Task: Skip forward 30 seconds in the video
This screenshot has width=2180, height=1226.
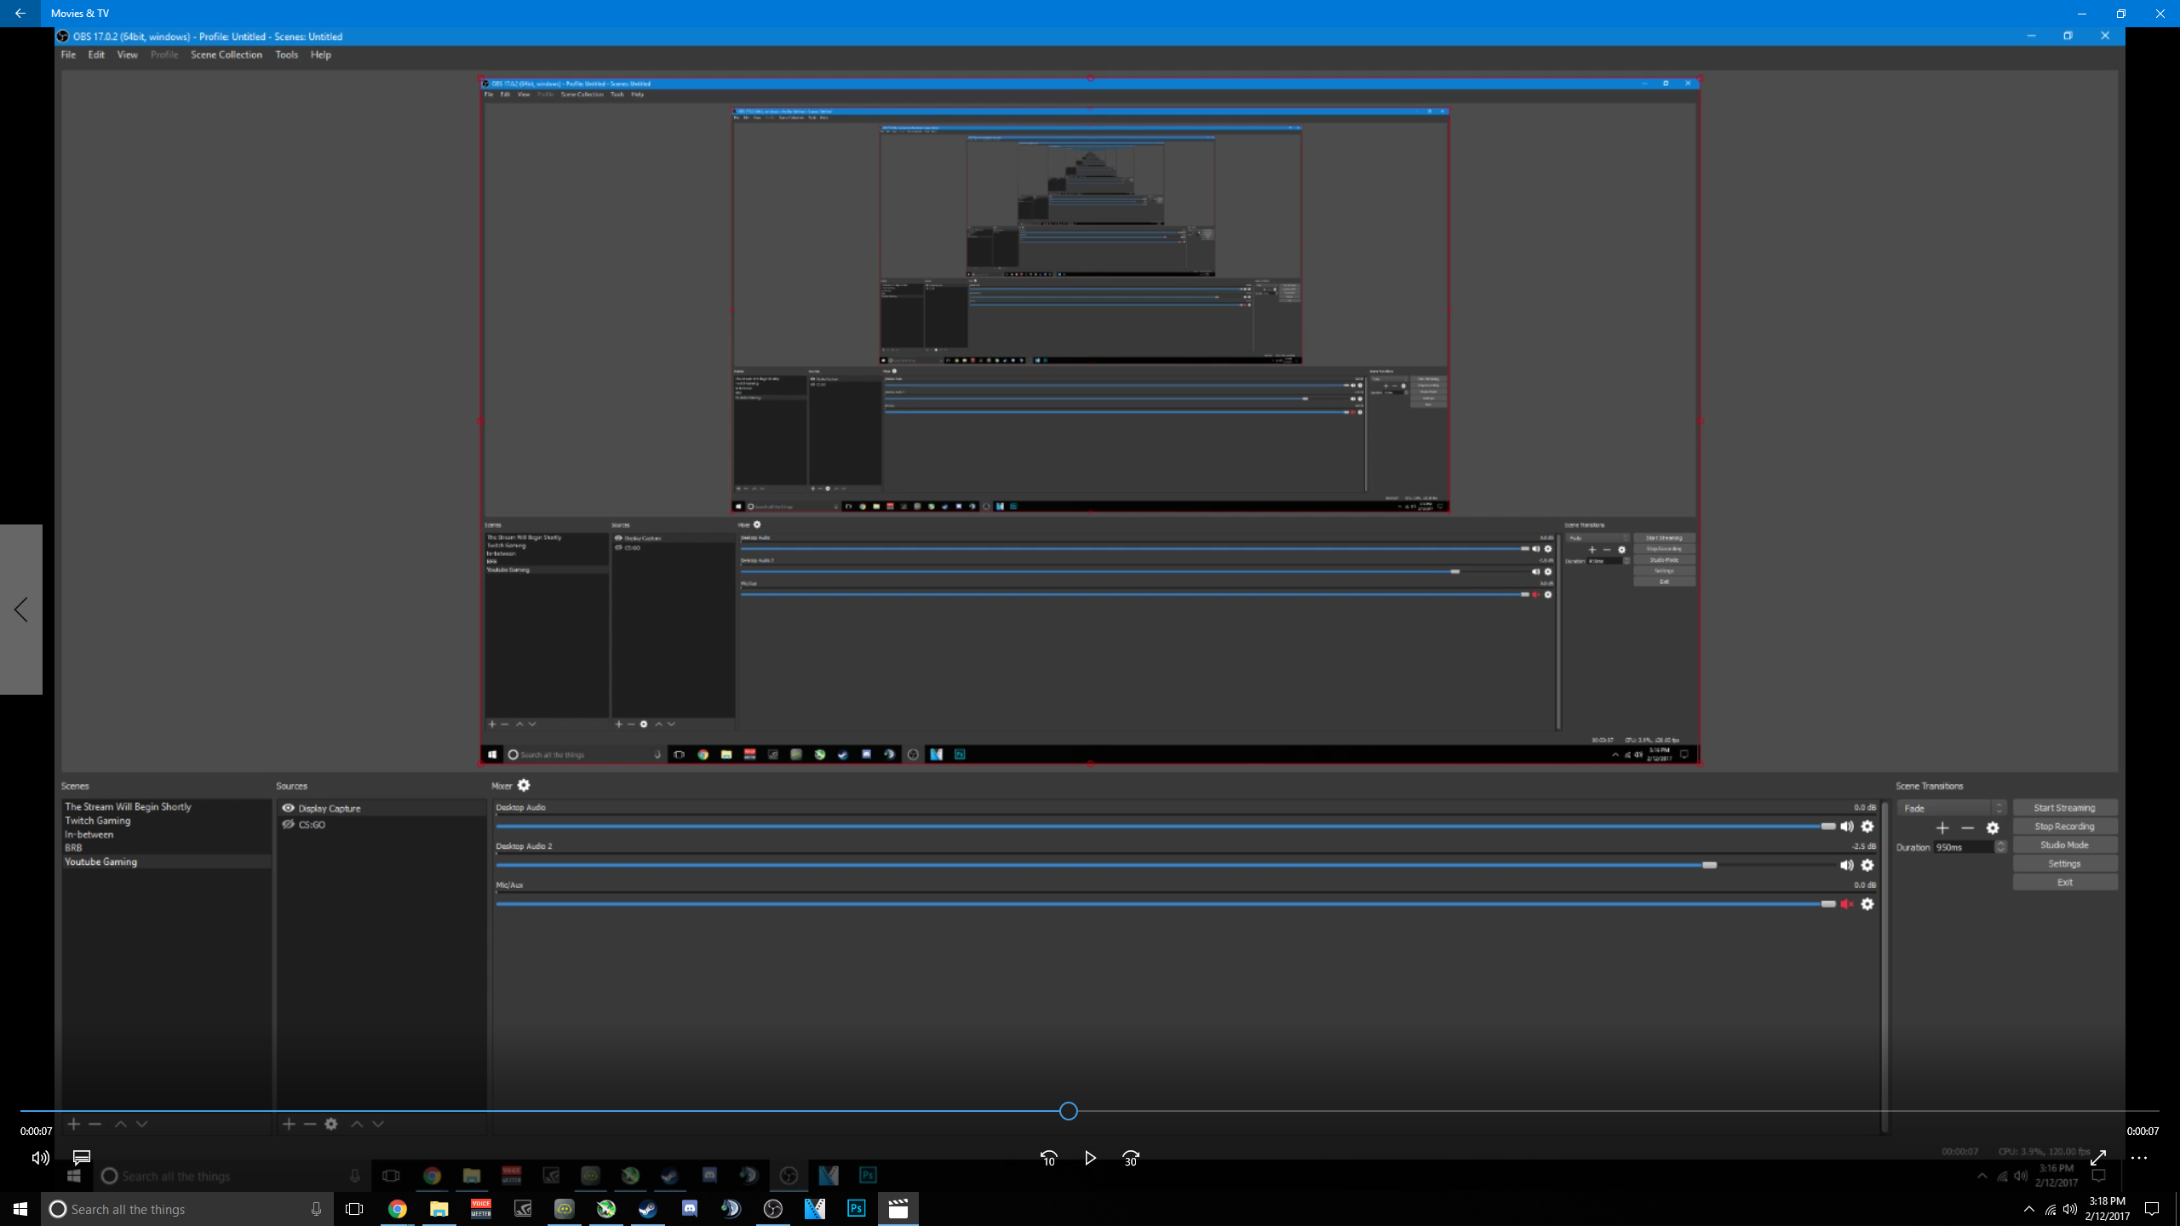Action: click(x=1130, y=1158)
